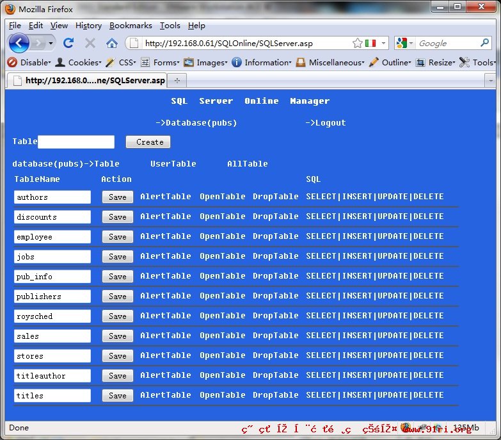Click the Images toolbar icon

click(189, 62)
